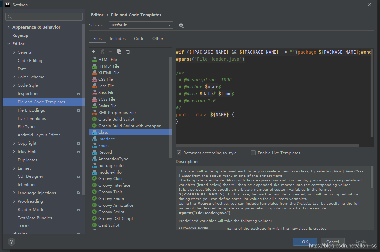Expand the General node
The width and height of the screenshot is (380, 252).
pyautogui.click(x=14, y=52)
